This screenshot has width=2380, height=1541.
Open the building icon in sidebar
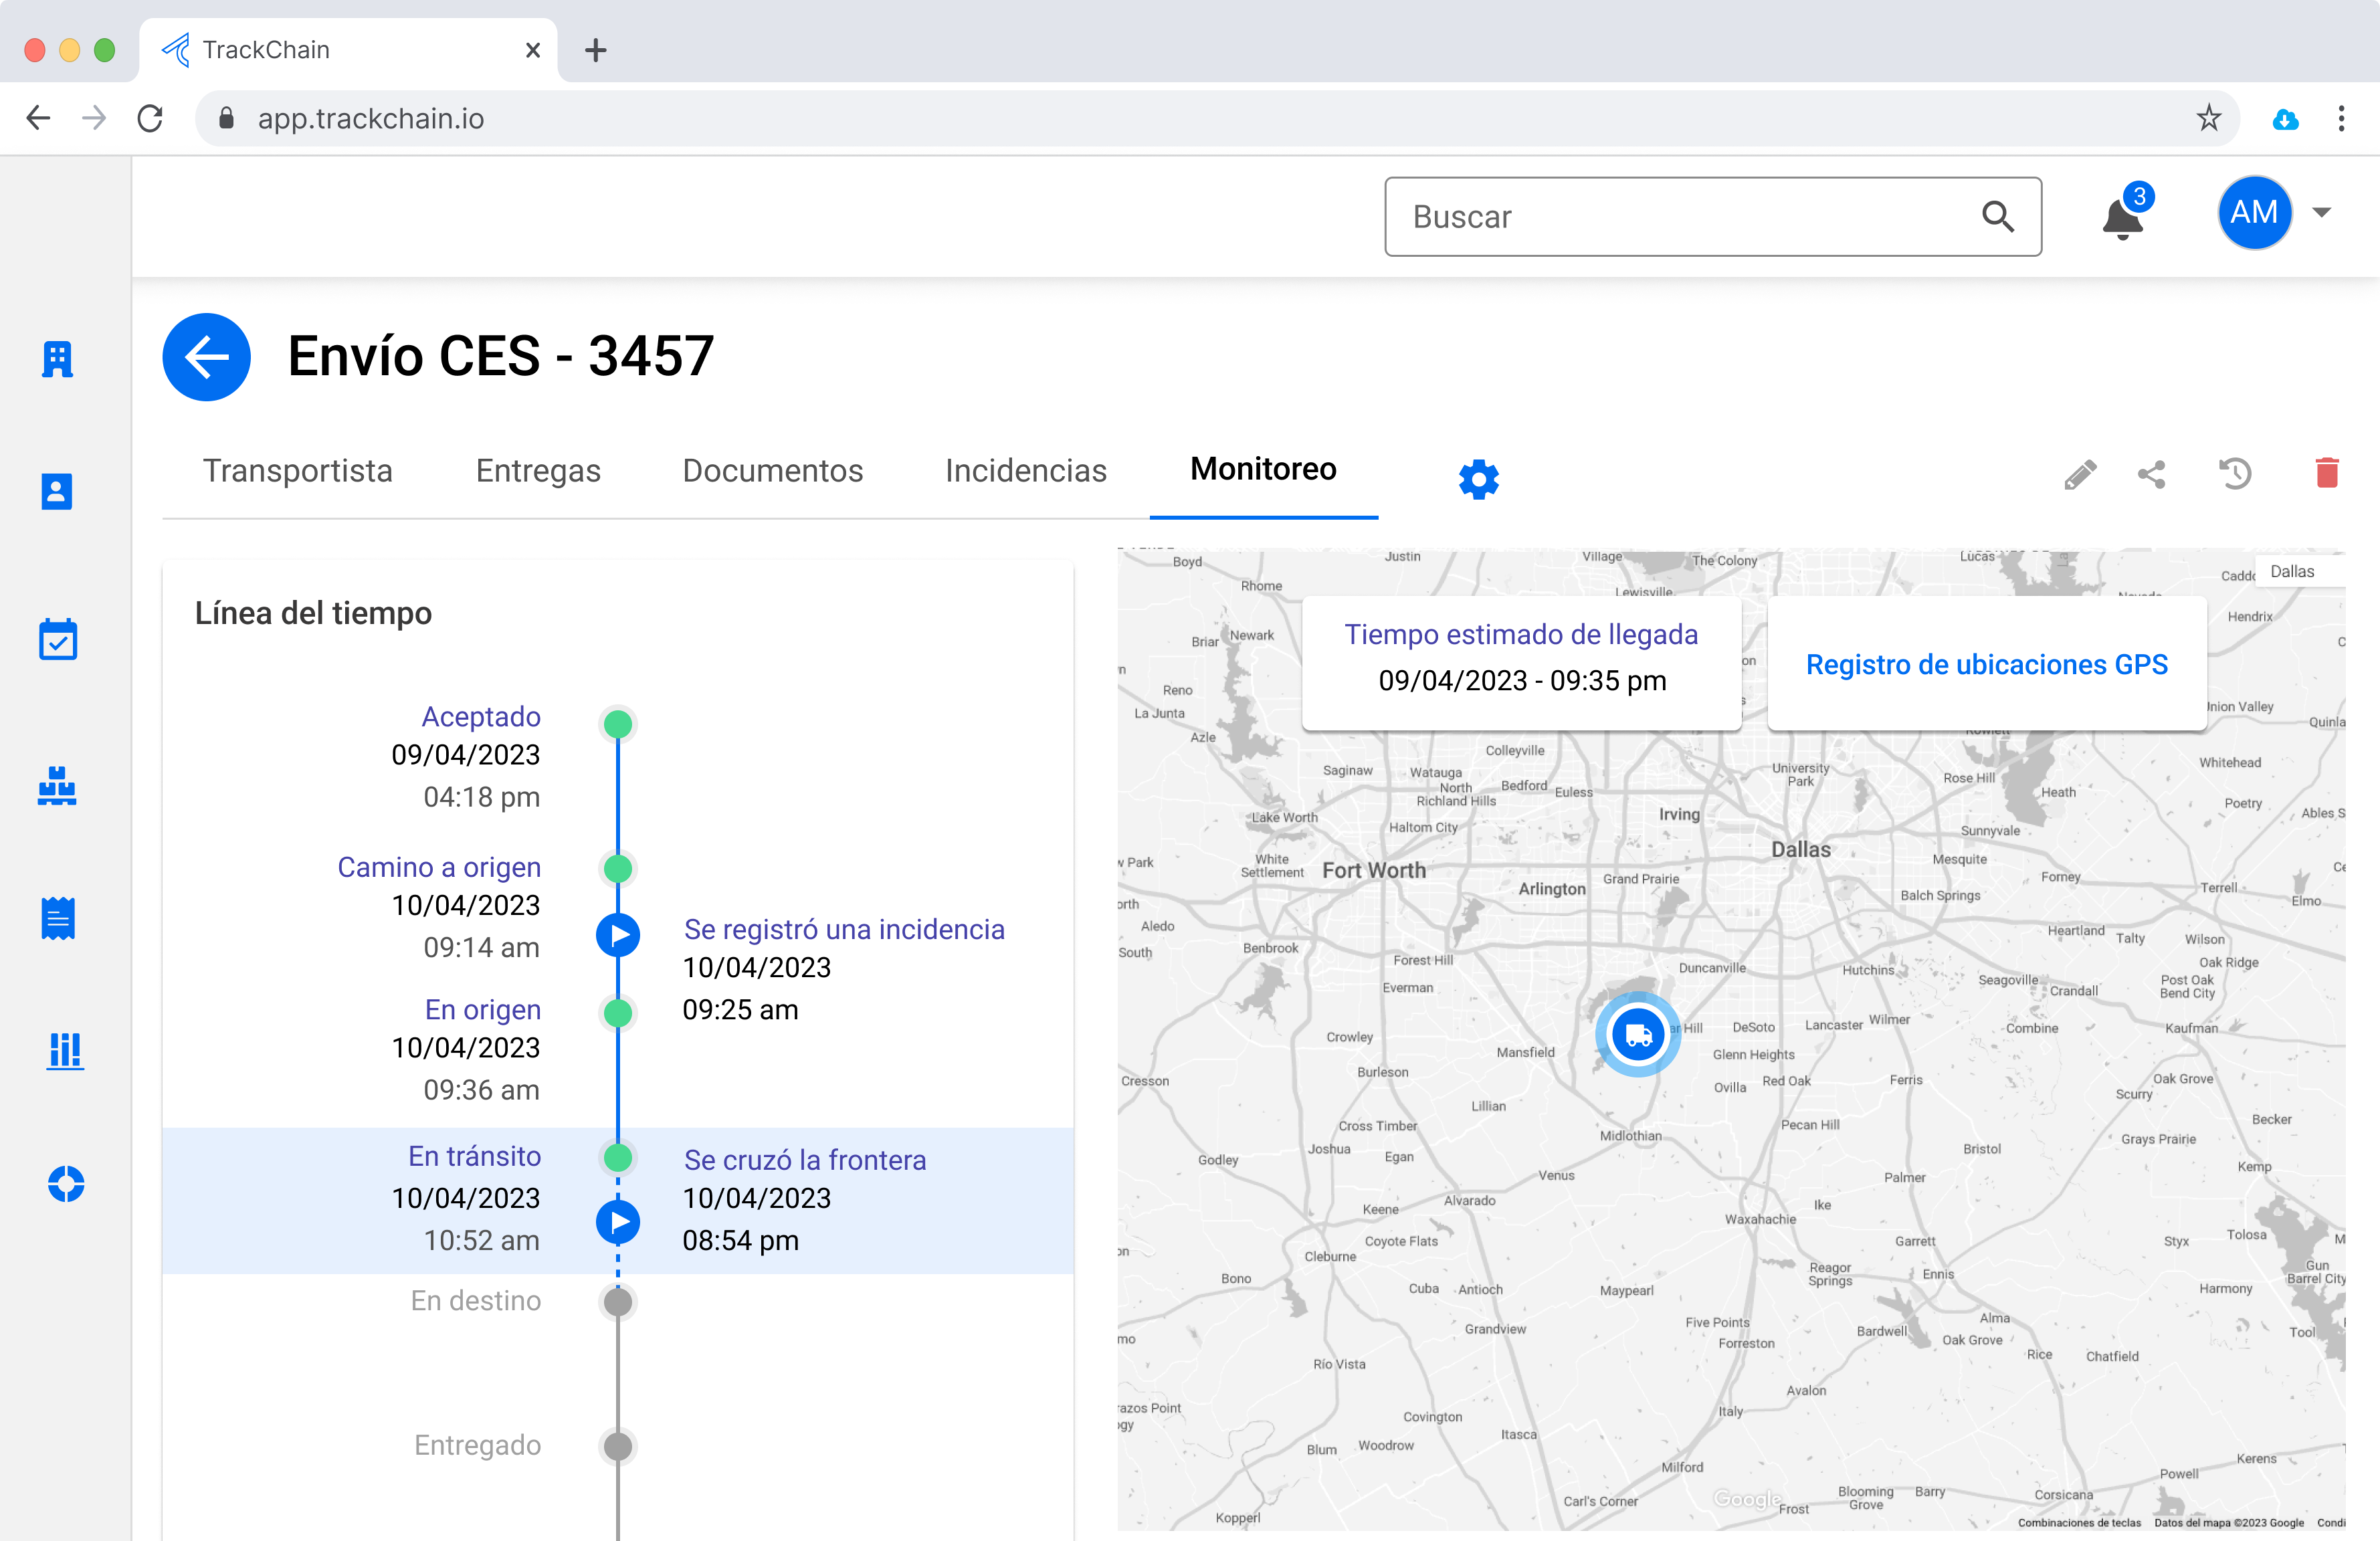(x=57, y=358)
